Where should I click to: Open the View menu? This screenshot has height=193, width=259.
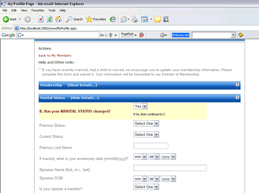(24, 10)
